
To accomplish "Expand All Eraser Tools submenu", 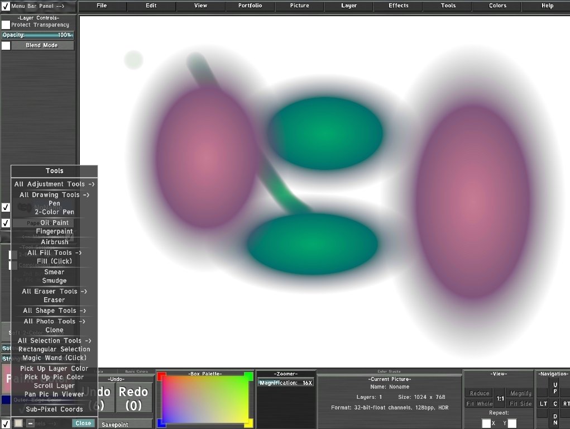I will pos(54,291).
